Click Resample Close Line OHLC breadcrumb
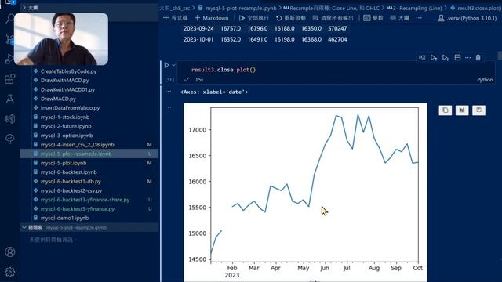Image resolution: width=502 pixels, height=282 pixels. [331, 8]
